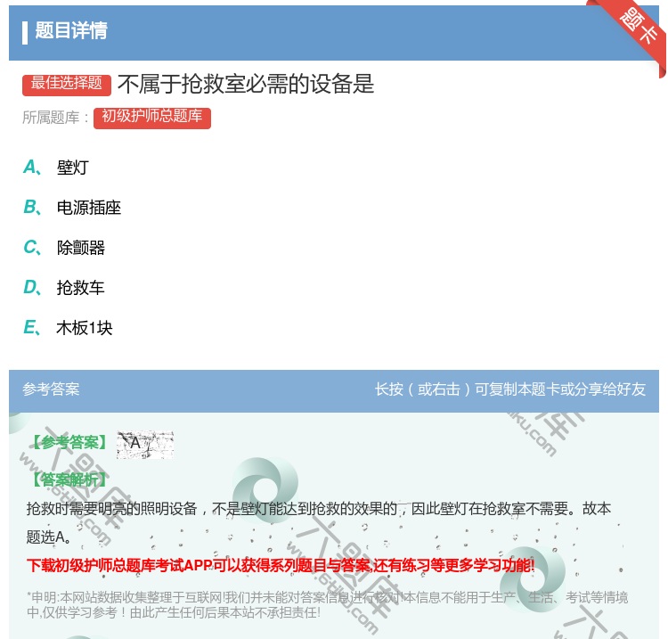The width and height of the screenshot is (668, 639).
Task: Click the green 【答案解析】 label
Action: click(70, 479)
